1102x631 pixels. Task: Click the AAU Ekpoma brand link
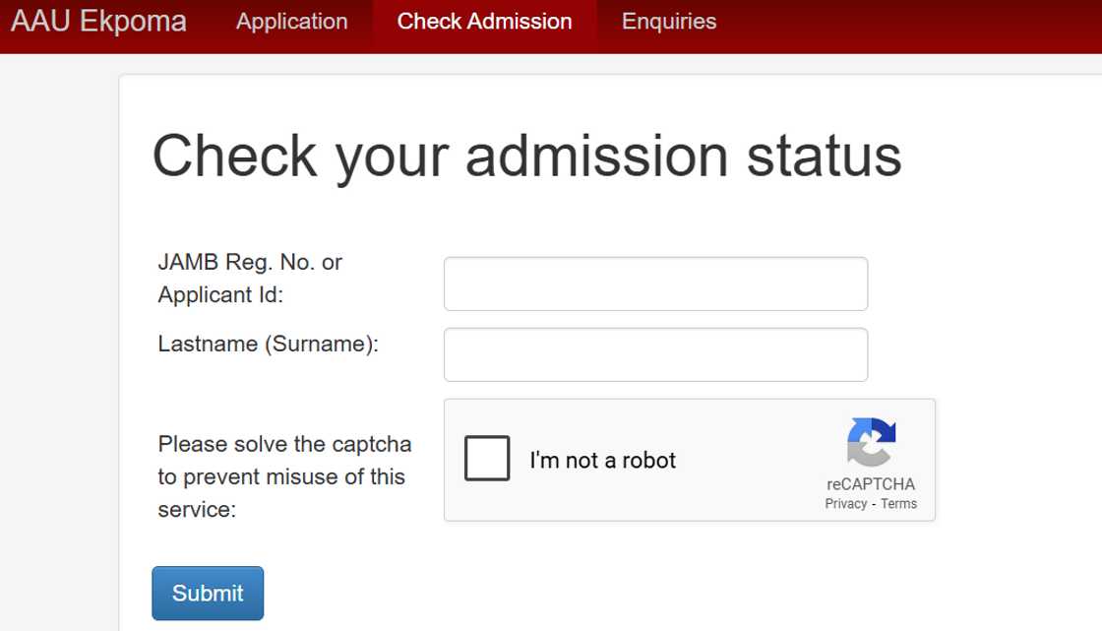[98, 22]
